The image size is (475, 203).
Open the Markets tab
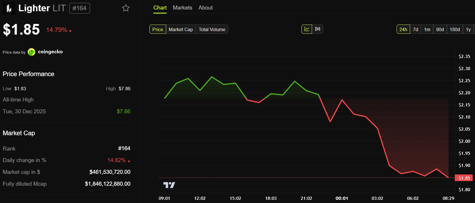[x=182, y=8]
